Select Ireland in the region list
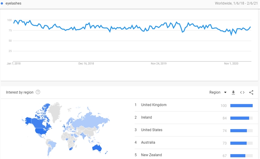The width and height of the screenshot is (260, 159). coord(146,117)
